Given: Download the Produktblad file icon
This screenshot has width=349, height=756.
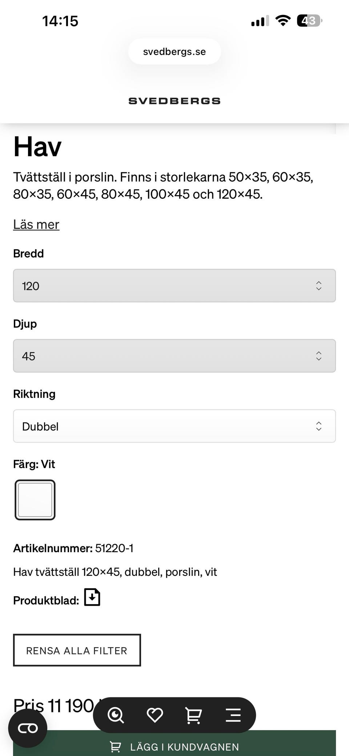Looking at the screenshot, I should (92, 597).
